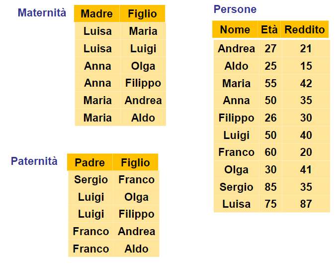The image size is (336, 266).
Task: Click the Paternità table title
Action: tap(34, 161)
